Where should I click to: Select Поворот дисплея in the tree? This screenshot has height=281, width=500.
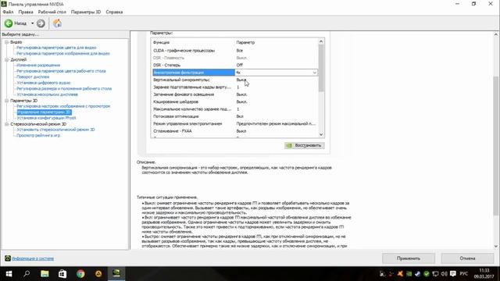(x=33, y=76)
